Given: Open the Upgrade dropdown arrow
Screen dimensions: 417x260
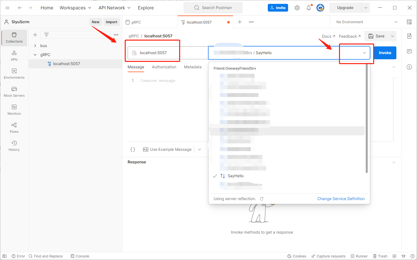Looking at the screenshot, I should click(365, 8).
